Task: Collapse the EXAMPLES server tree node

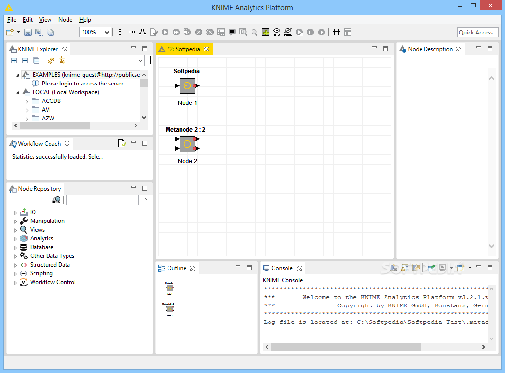Action: coord(17,75)
